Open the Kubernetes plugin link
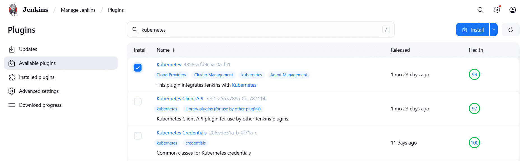This screenshot has height=161, width=526. [169, 65]
